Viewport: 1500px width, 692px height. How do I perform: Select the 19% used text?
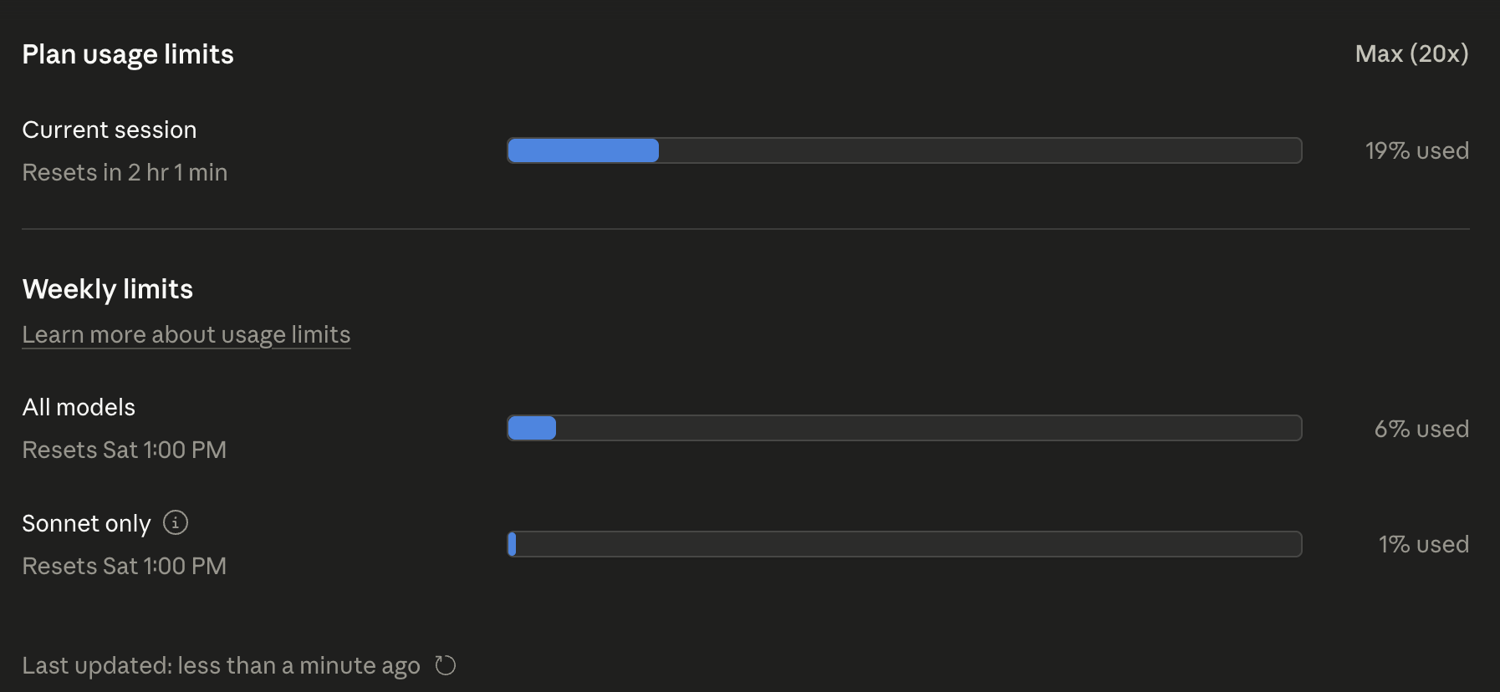coord(1417,150)
